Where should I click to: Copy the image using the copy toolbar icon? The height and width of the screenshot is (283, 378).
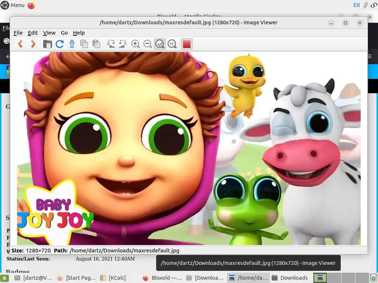pyautogui.click(x=84, y=44)
